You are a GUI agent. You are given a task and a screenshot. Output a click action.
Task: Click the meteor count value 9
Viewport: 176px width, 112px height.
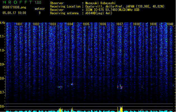(40, 13)
